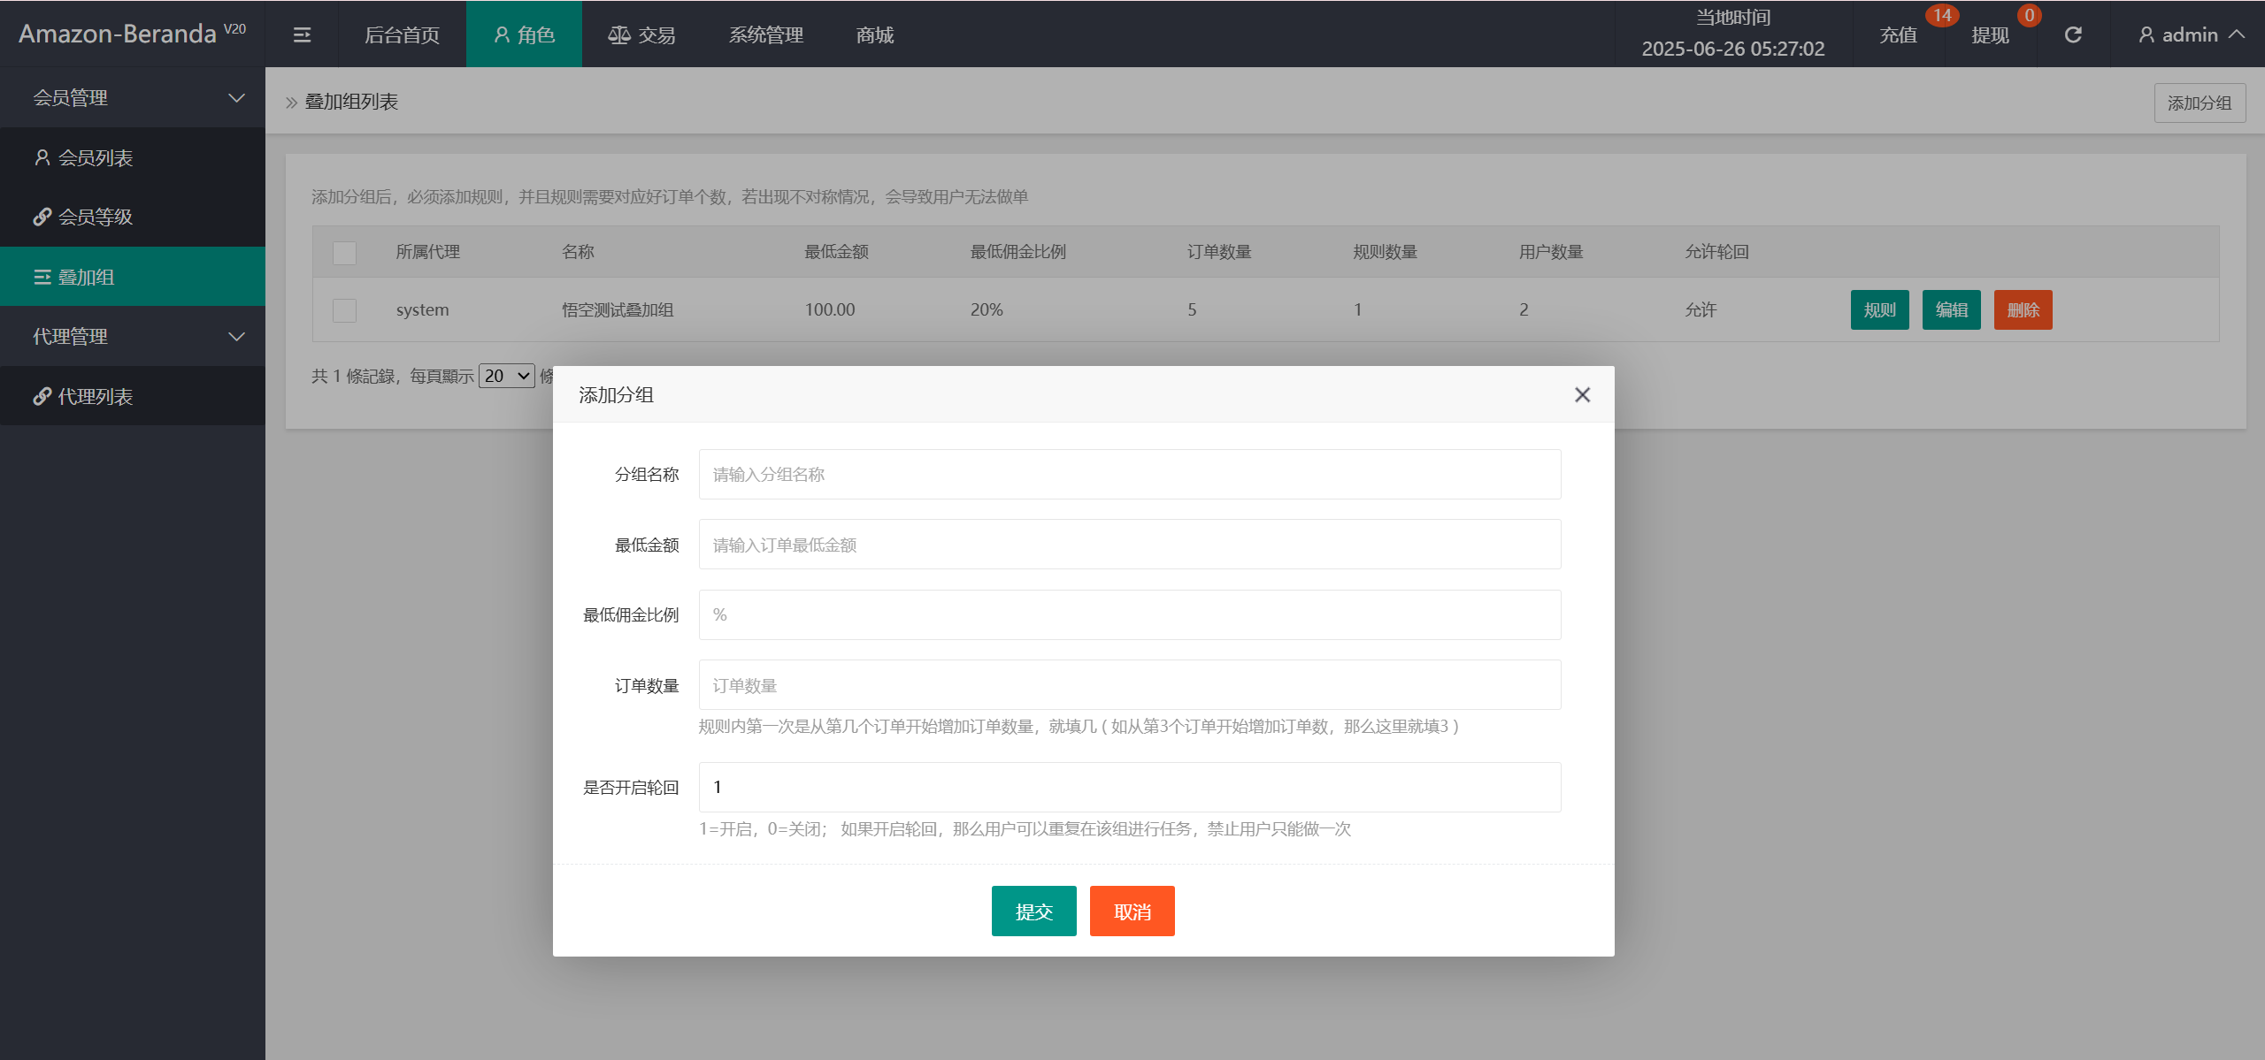Click the sidebar collapse hamburger icon
Screen dimensions: 2265x1060
pos(302,34)
